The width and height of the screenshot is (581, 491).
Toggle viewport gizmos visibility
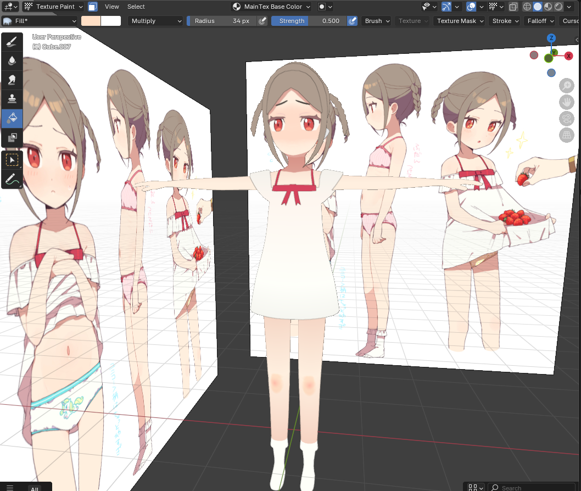(446, 7)
